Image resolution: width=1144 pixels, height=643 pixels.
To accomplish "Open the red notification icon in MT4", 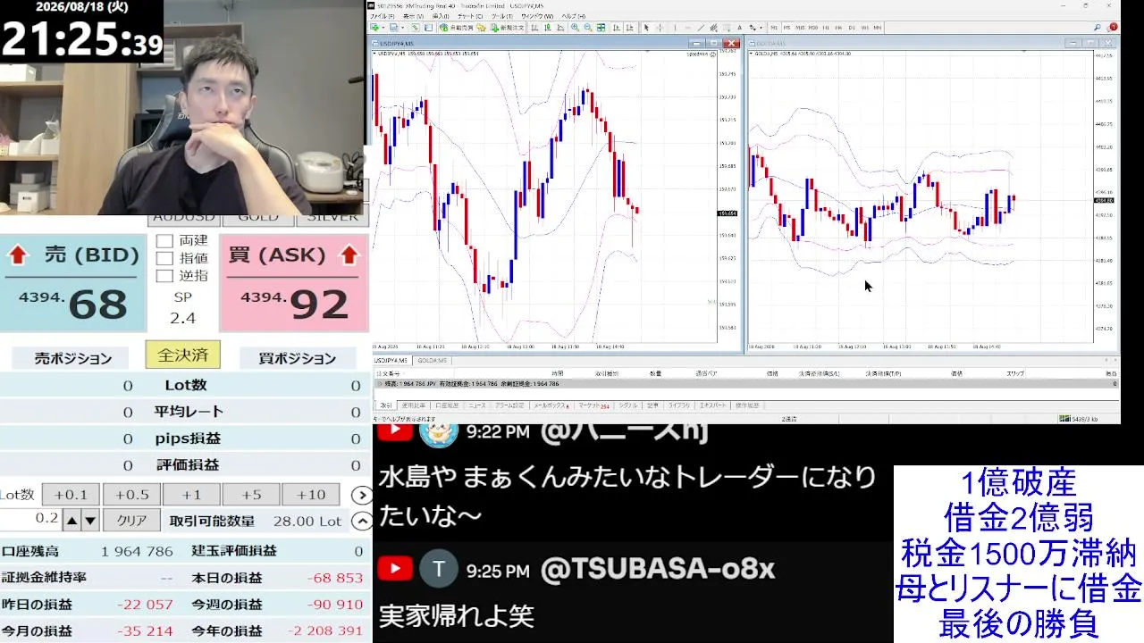I will tap(1112, 28).
